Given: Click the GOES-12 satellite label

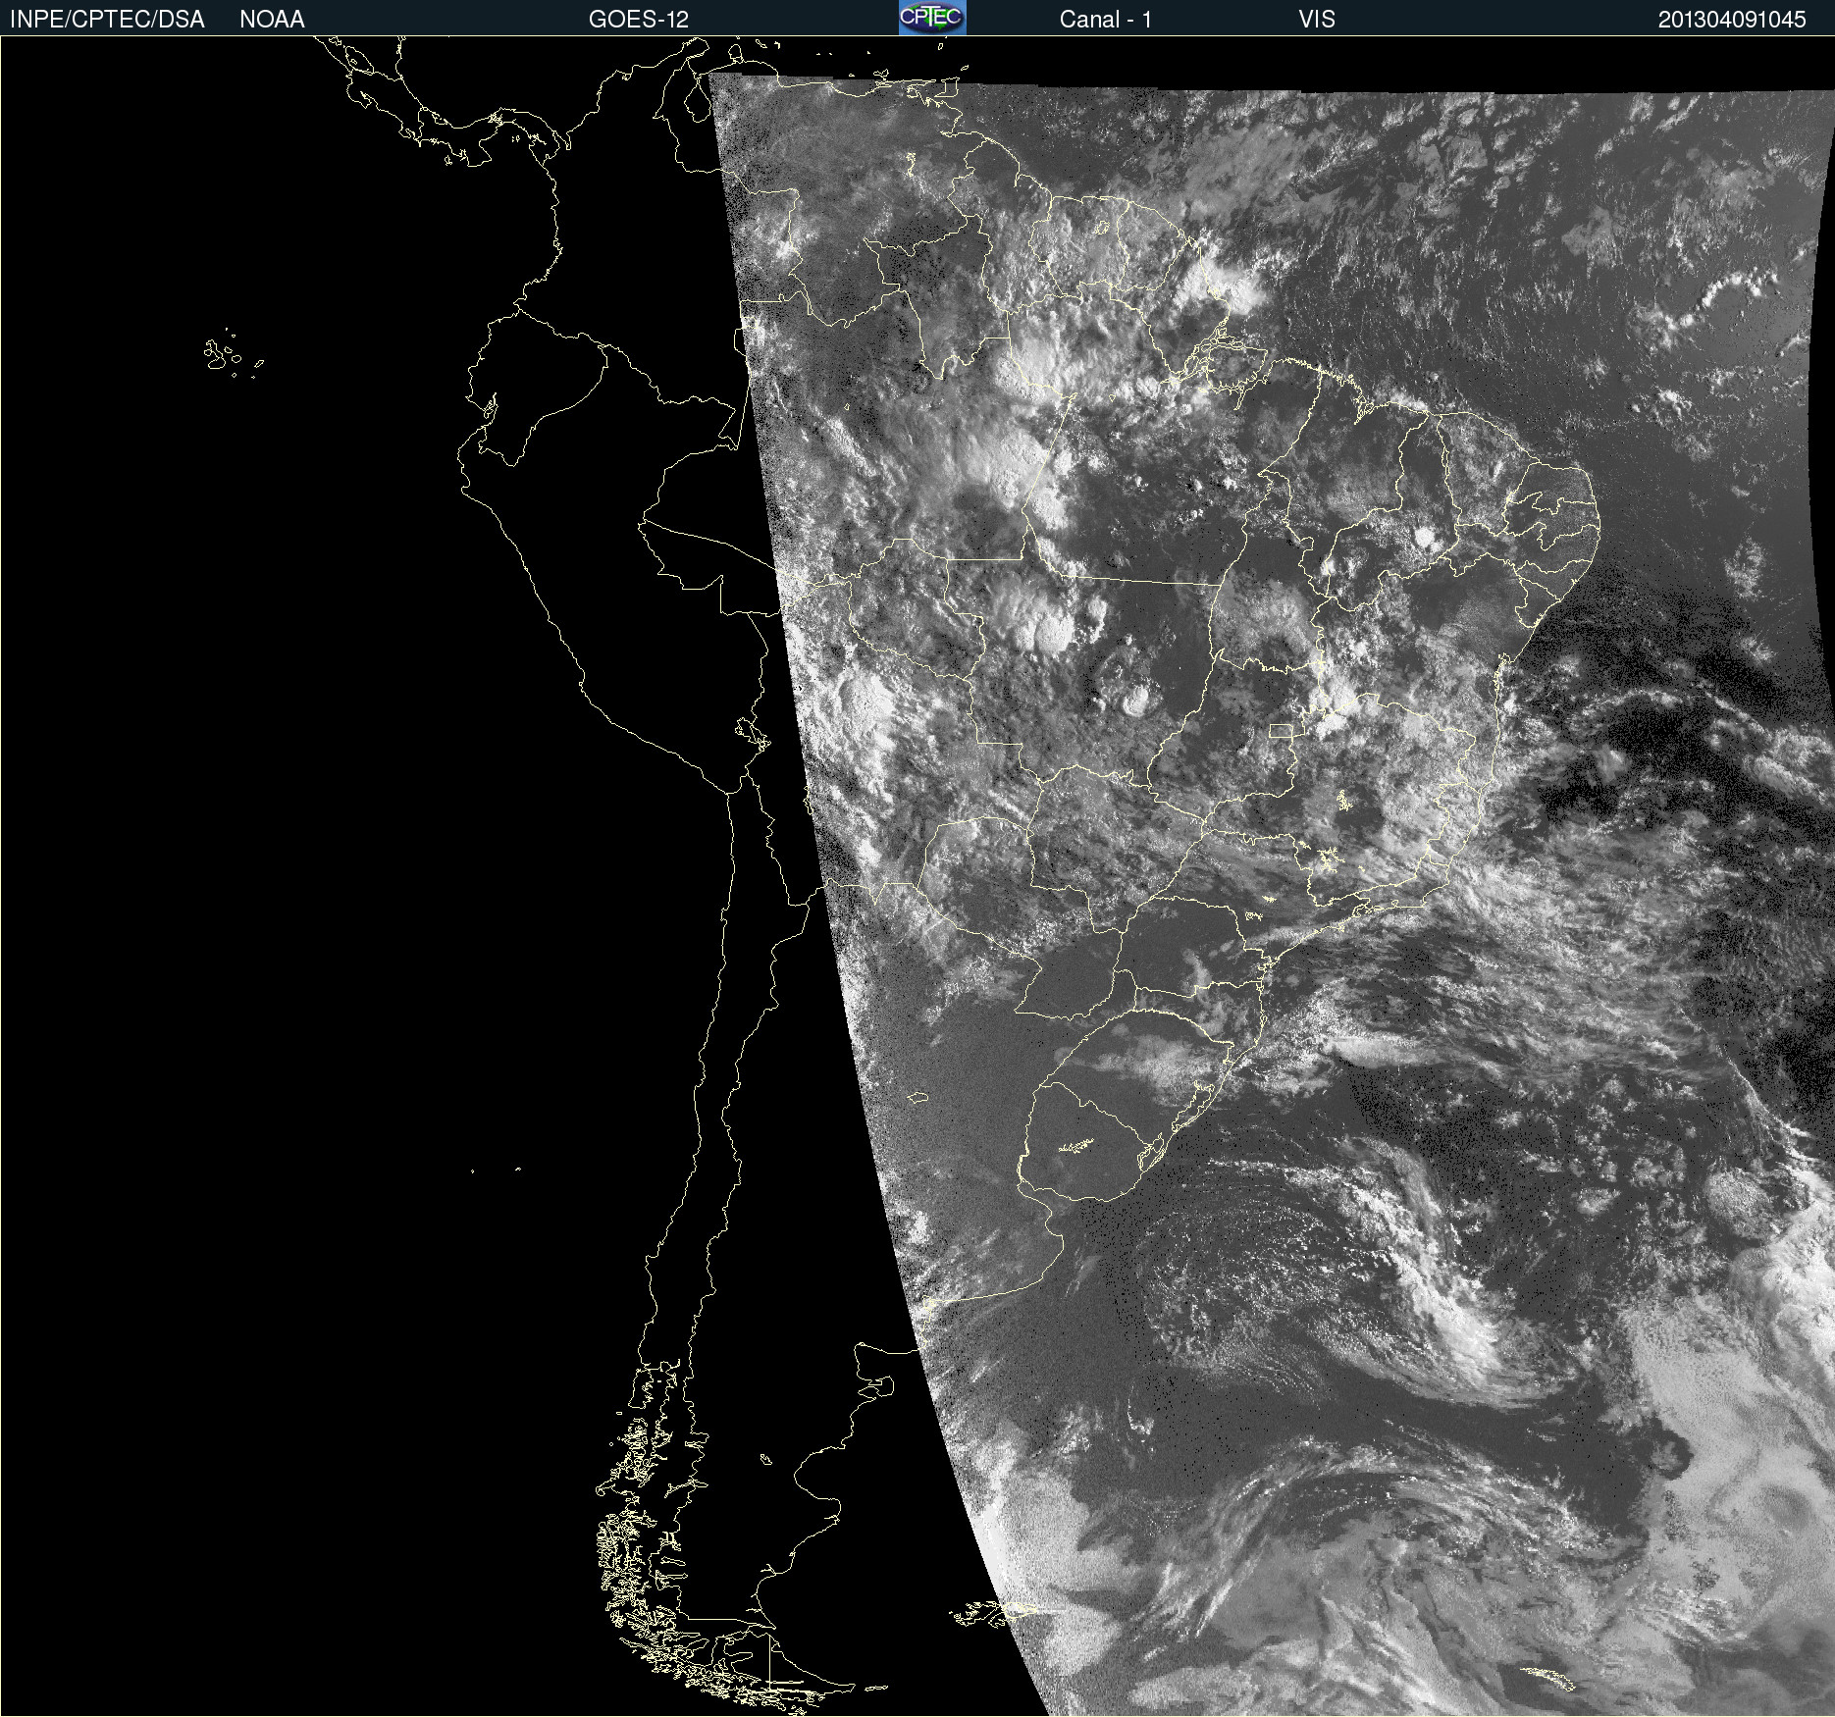Looking at the screenshot, I should 639,20.
